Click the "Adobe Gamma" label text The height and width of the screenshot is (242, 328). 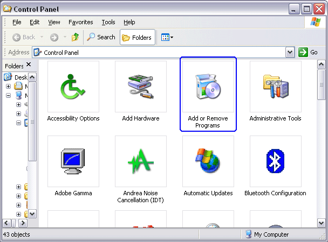(73, 193)
